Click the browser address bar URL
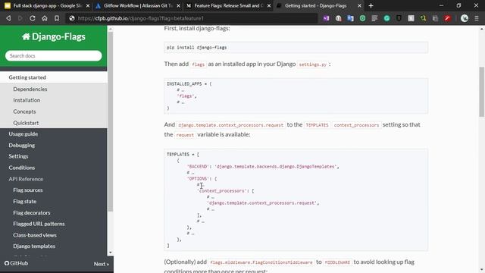This screenshot has width=485, height=273. point(140,18)
